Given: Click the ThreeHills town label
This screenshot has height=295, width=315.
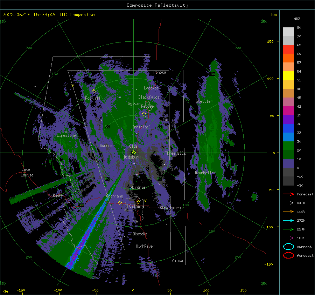Looking at the screenshot, I should 176,153.
